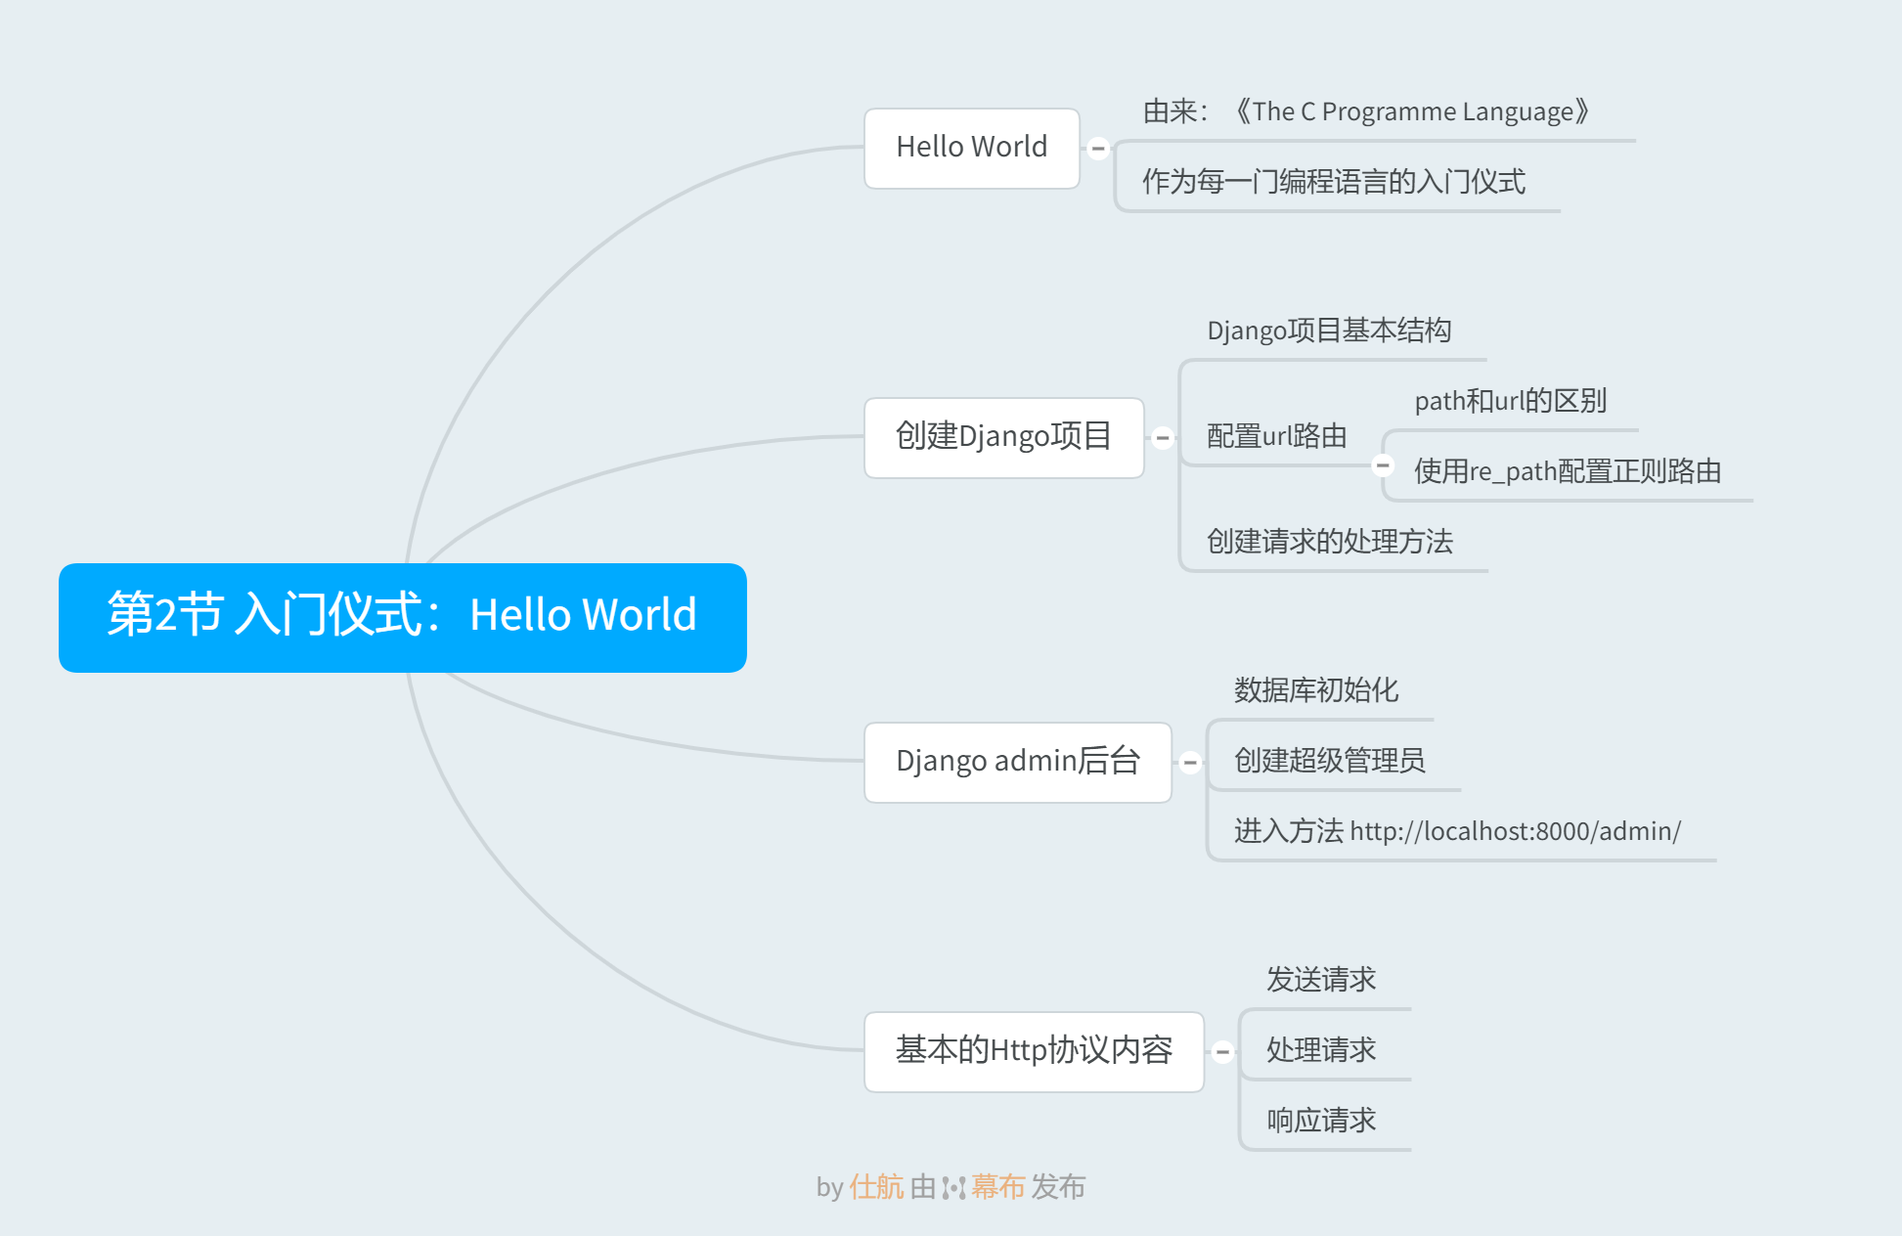This screenshot has width=1902, height=1236.
Task: Click the text 使用re_path配置正则路由
Action: click(x=1568, y=471)
